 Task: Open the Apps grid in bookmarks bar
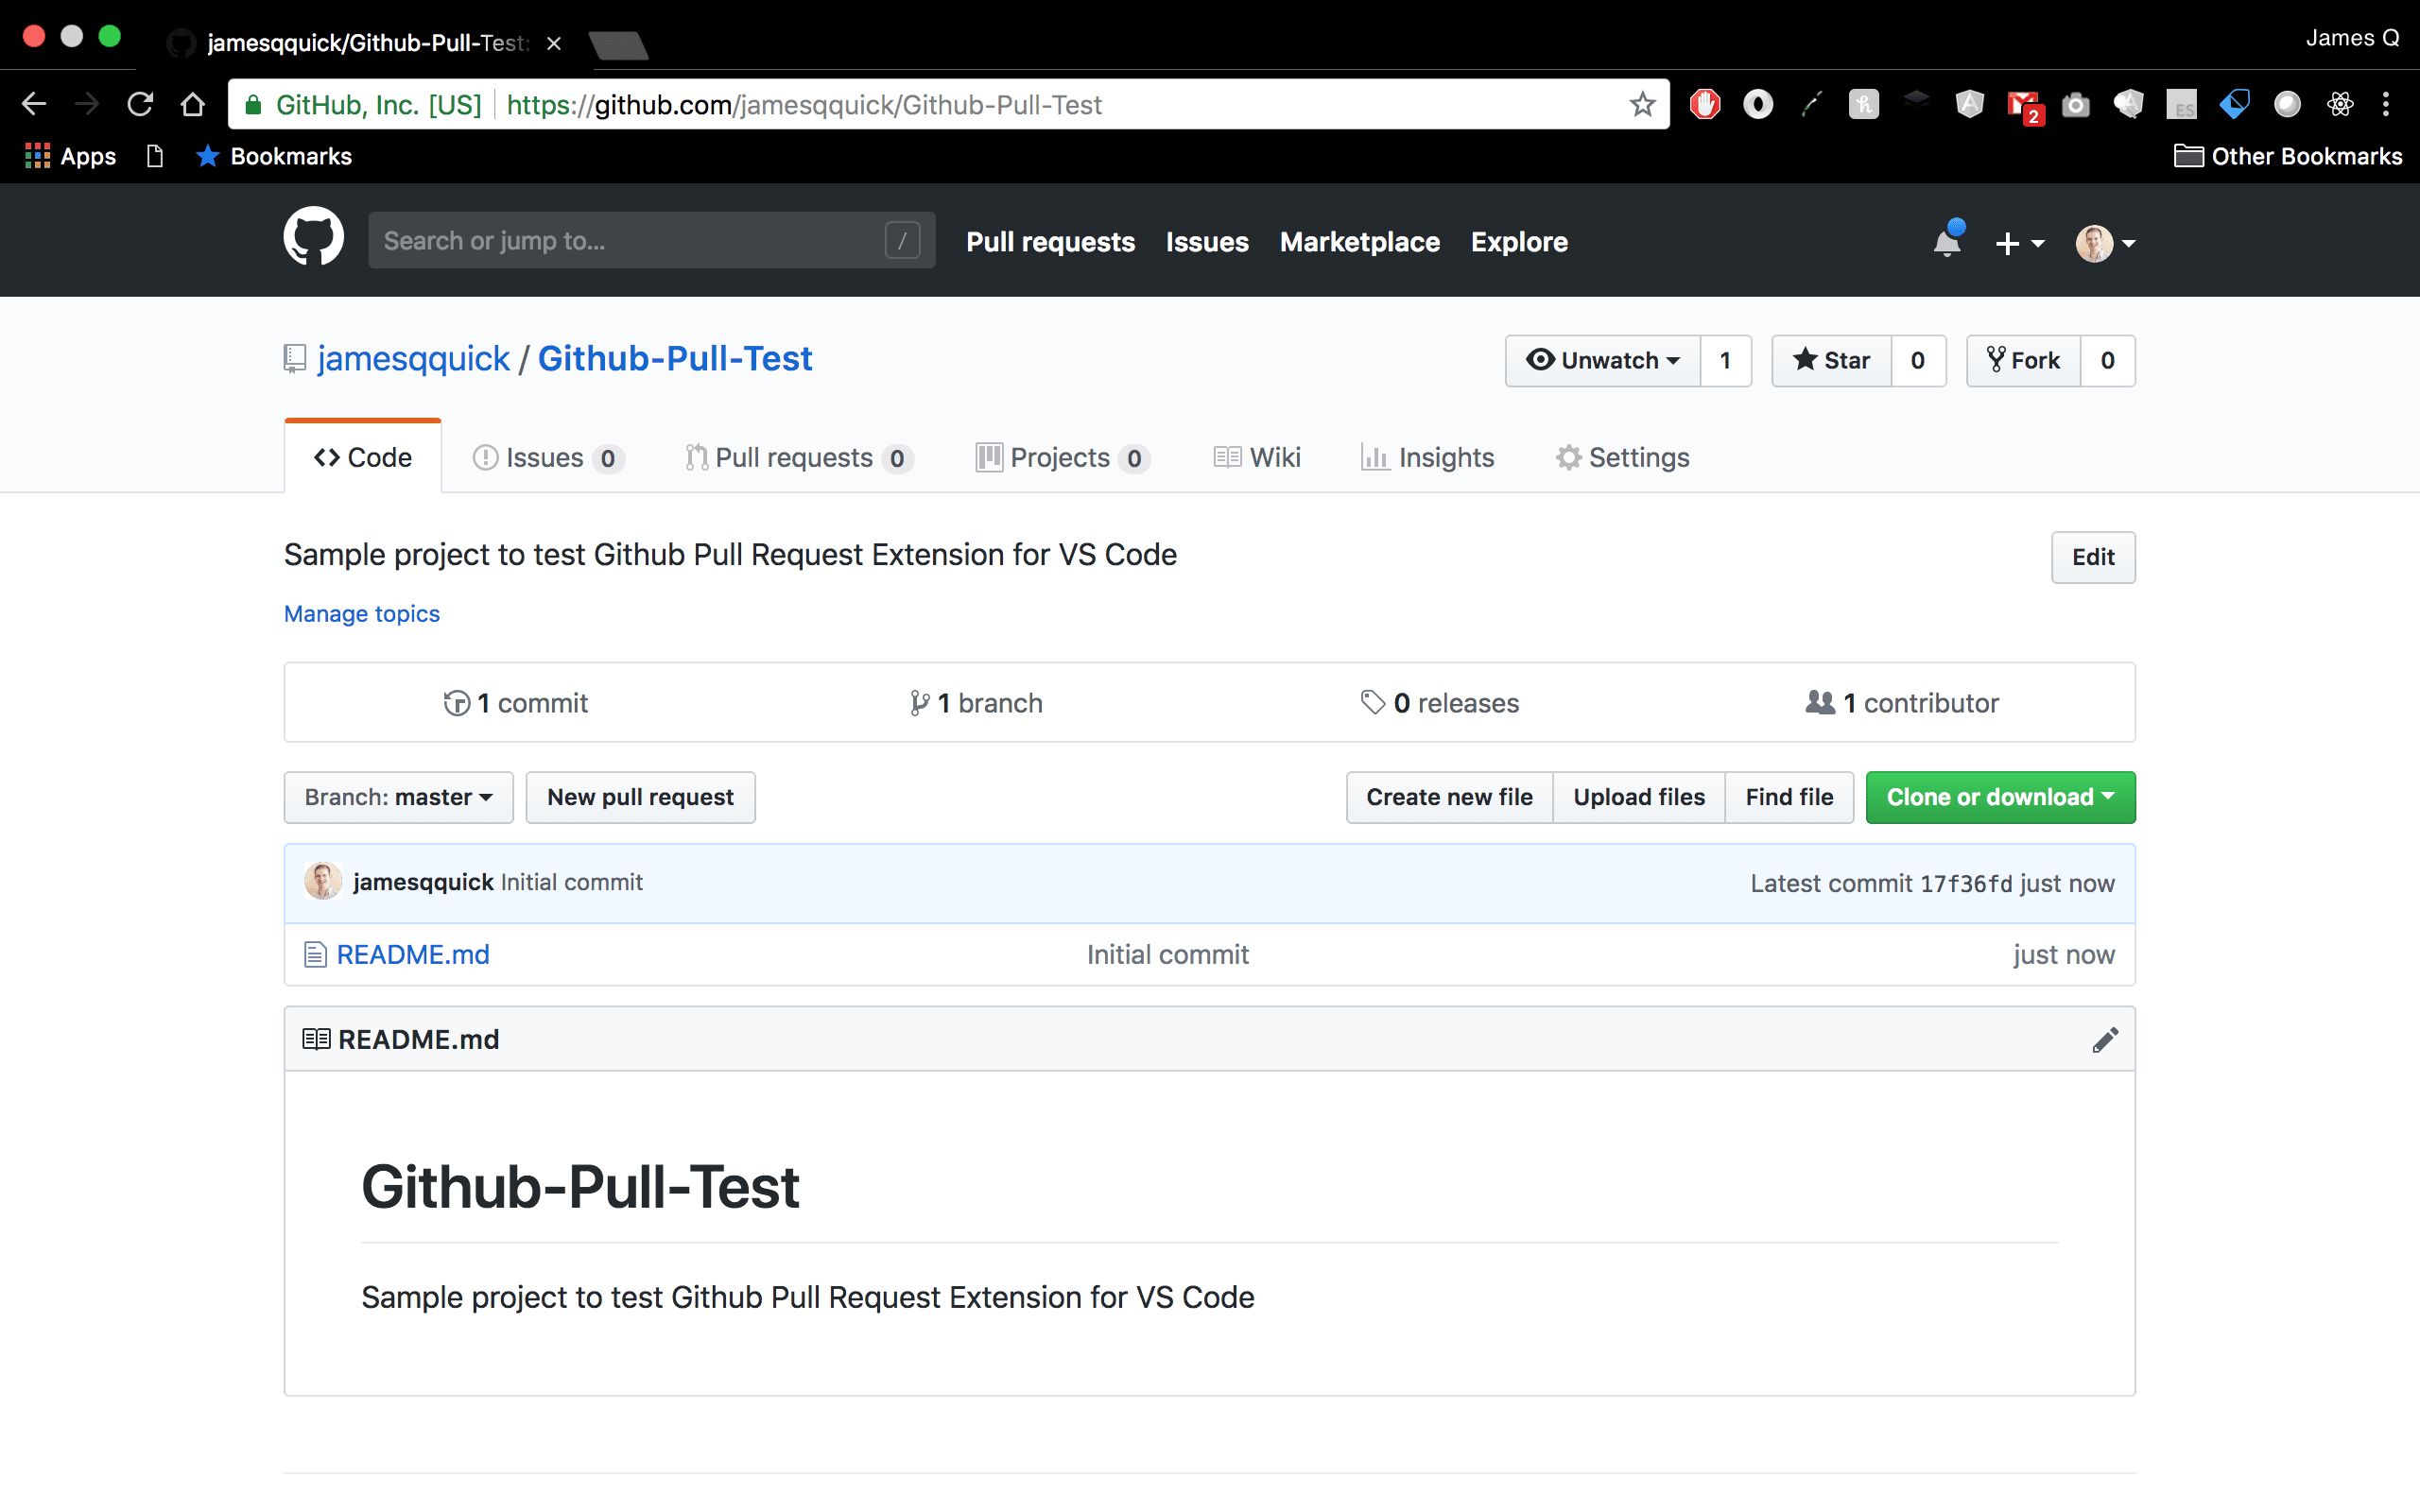tap(70, 156)
